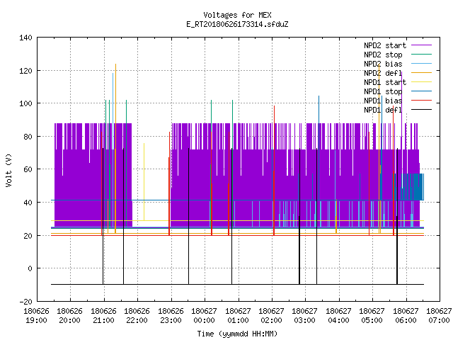
Task: Click the NPD2 bias light-blue legend line
Action: click(x=421, y=64)
